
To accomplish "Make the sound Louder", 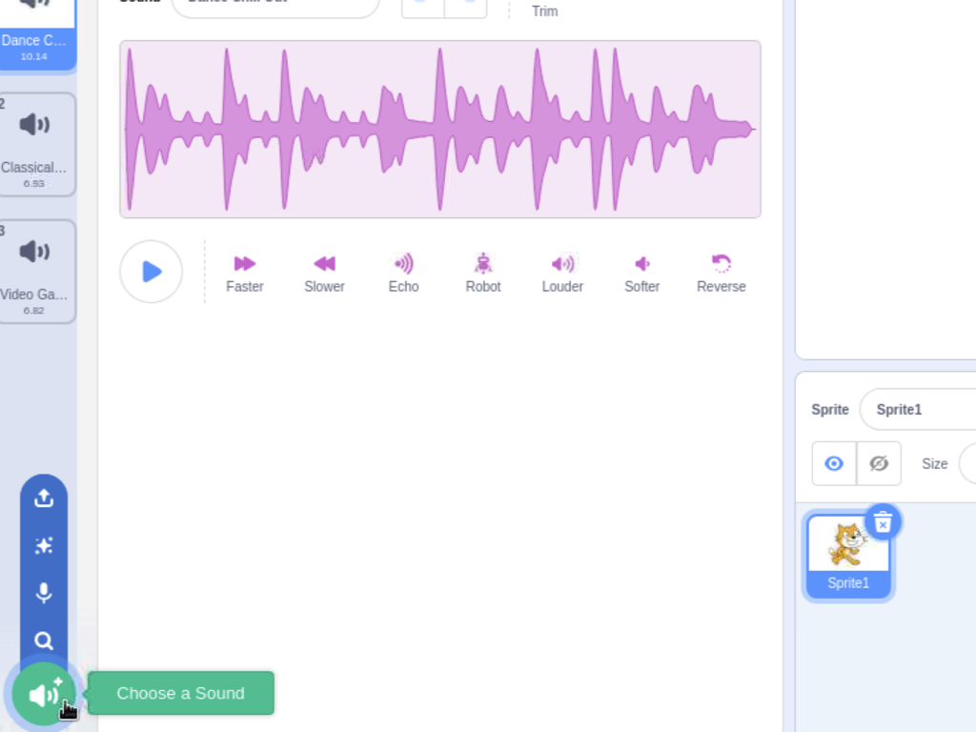I will point(562,274).
